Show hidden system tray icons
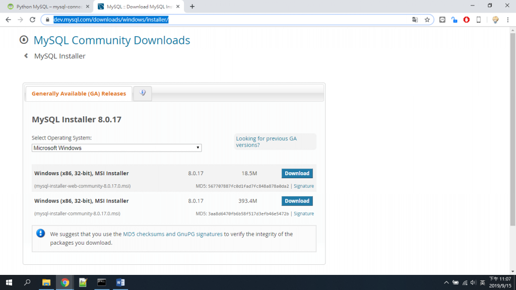516x290 pixels. (x=446, y=283)
